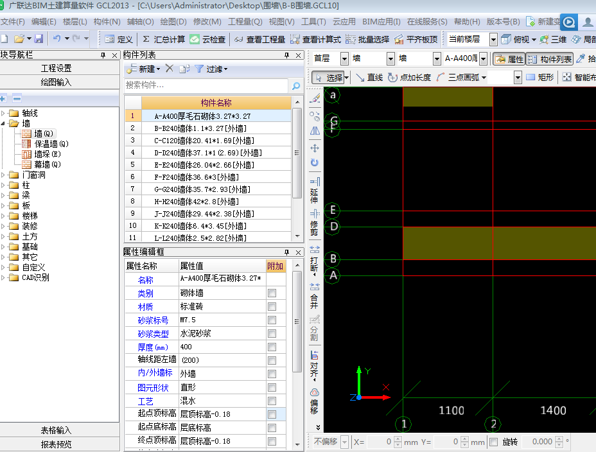Activate 批量选择 batch select
This screenshot has height=452, width=596.
point(367,39)
